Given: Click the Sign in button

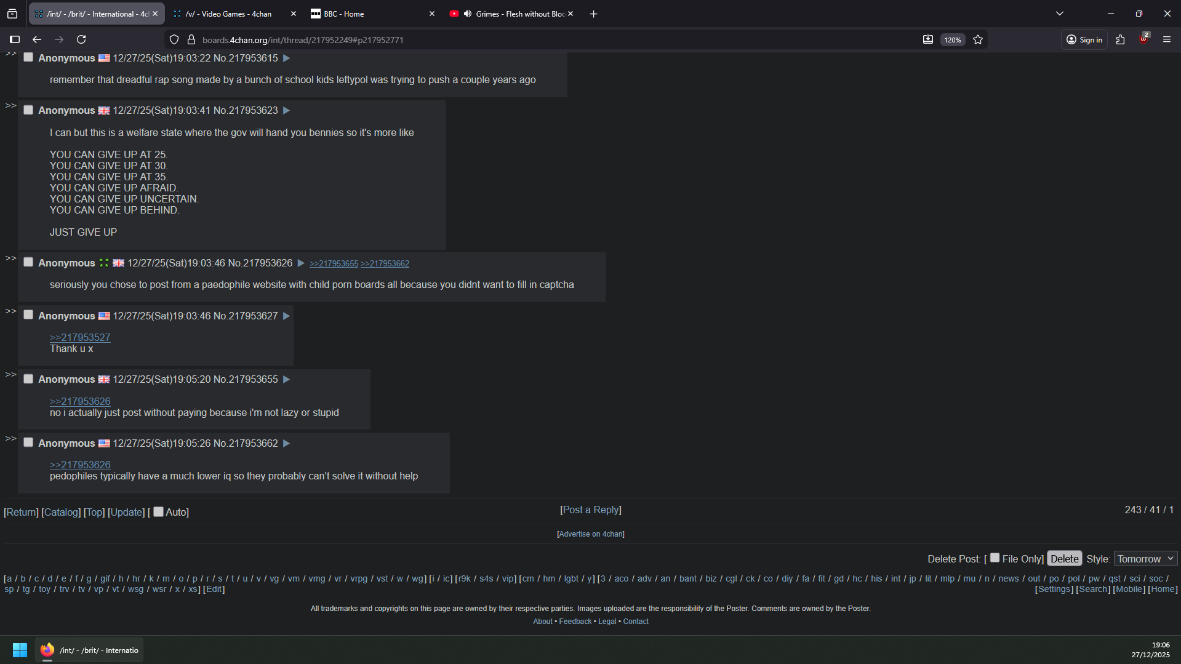Looking at the screenshot, I should click(x=1084, y=39).
